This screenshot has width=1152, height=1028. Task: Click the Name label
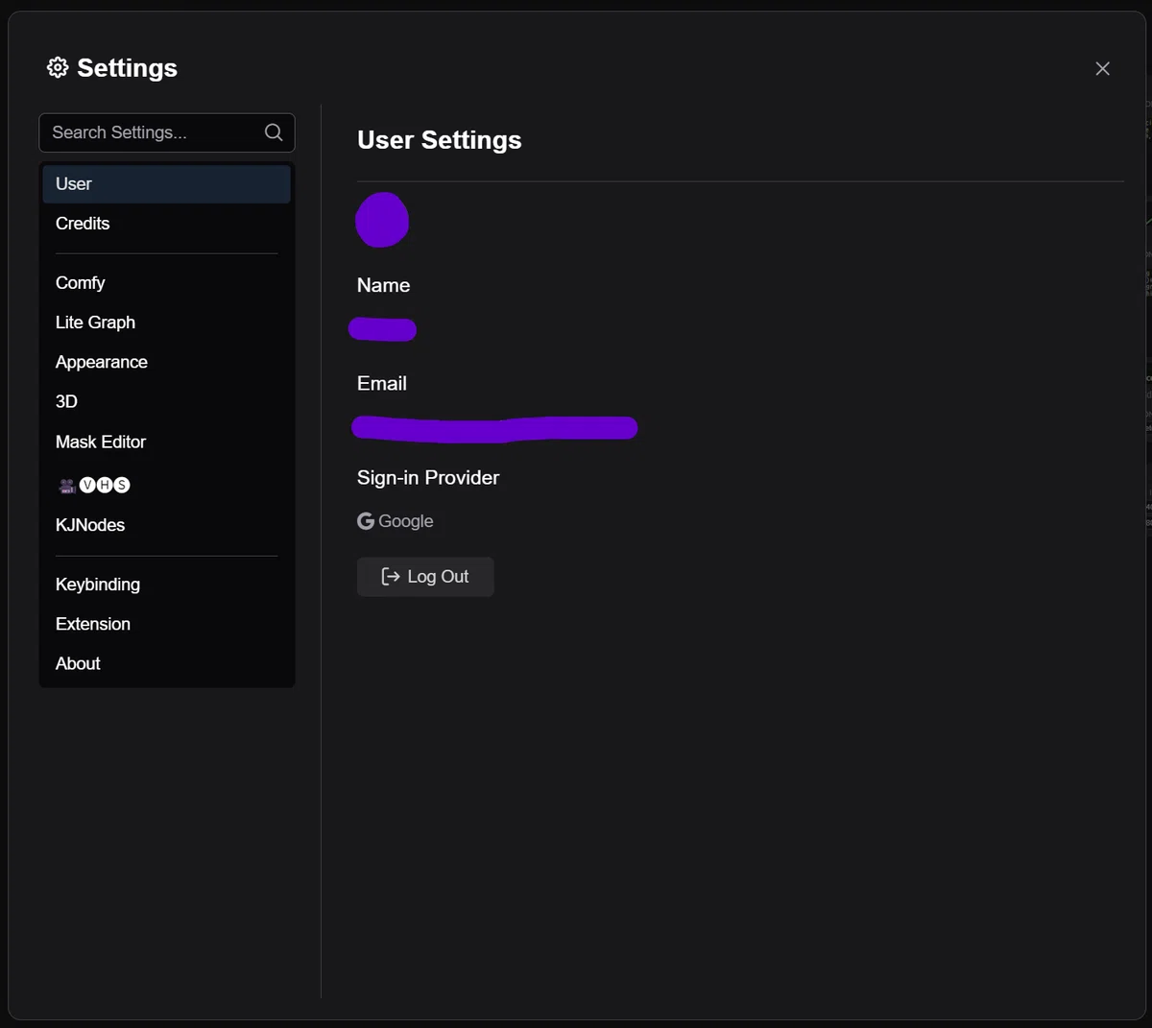tap(383, 285)
